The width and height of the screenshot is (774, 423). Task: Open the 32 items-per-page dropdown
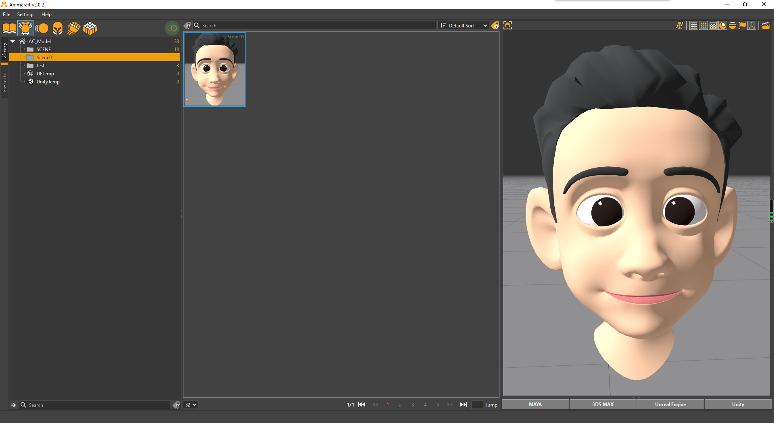click(191, 404)
